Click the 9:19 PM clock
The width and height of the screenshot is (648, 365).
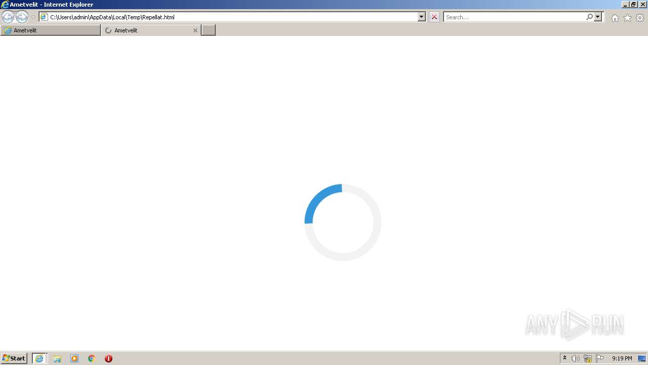[x=622, y=358]
